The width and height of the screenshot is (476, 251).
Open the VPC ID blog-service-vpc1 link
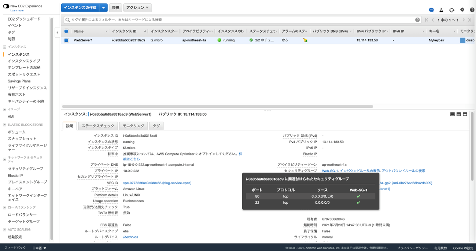coord(157,183)
